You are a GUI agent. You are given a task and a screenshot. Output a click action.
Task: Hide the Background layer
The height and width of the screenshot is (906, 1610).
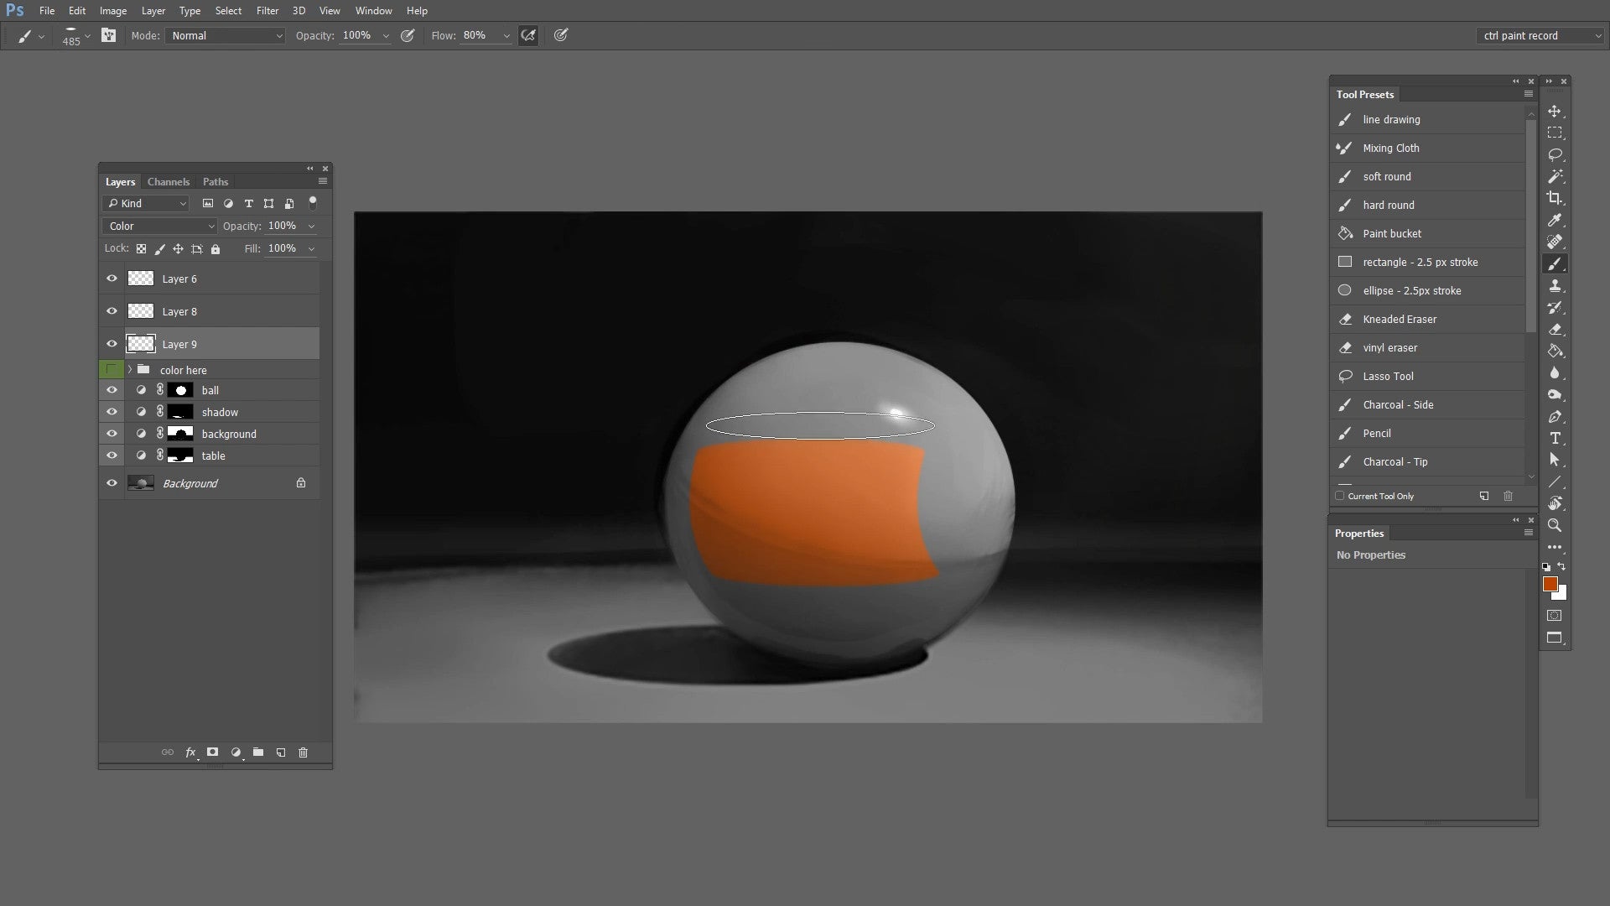(112, 482)
